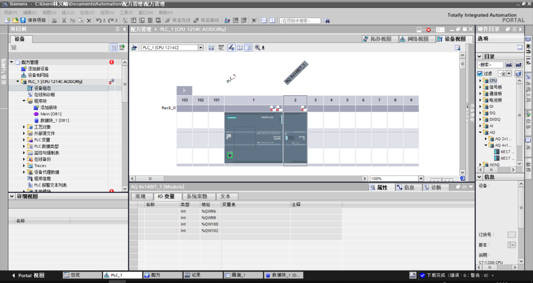Collapse the 程序块 folder

point(24,101)
